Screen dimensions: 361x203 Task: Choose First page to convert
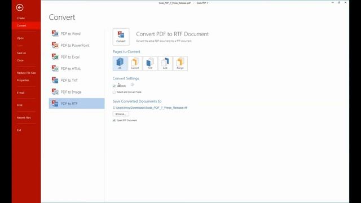[x=150, y=63]
